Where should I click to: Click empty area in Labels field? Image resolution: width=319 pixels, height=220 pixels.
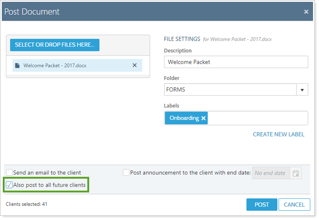257,118
